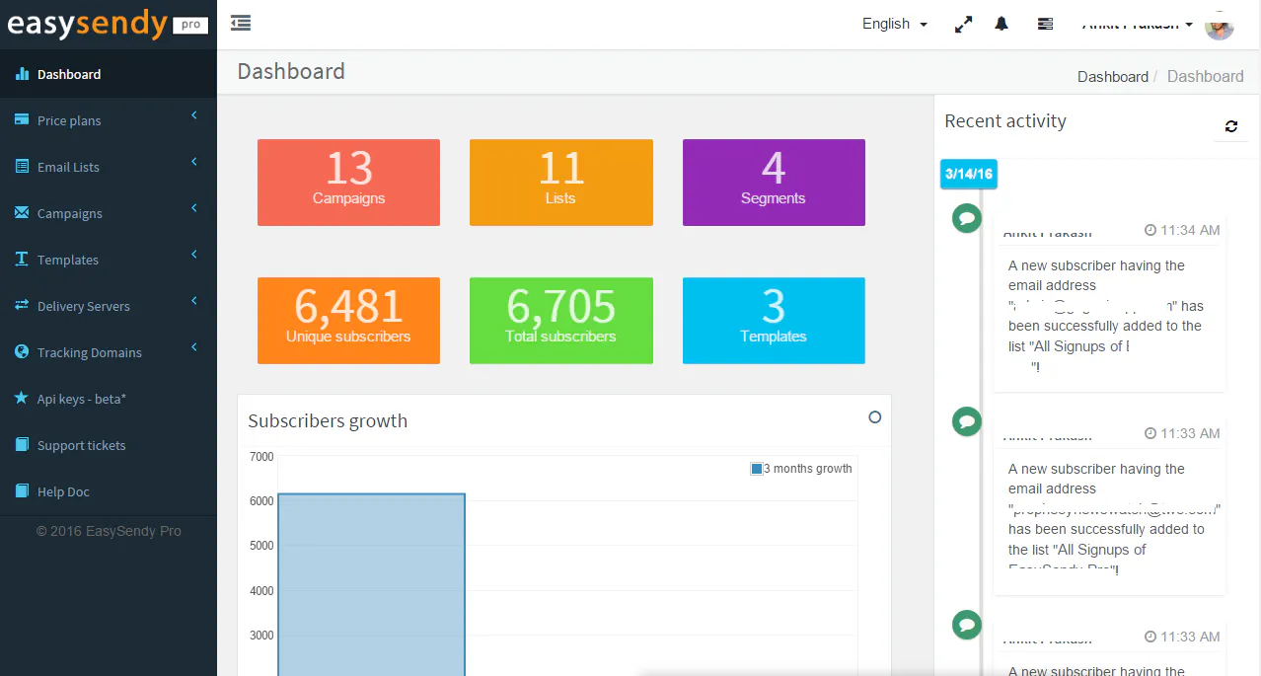Image resolution: width=1261 pixels, height=676 pixels.
Task: Click the 11 Lists orange tile
Action: click(x=560, y=183)
